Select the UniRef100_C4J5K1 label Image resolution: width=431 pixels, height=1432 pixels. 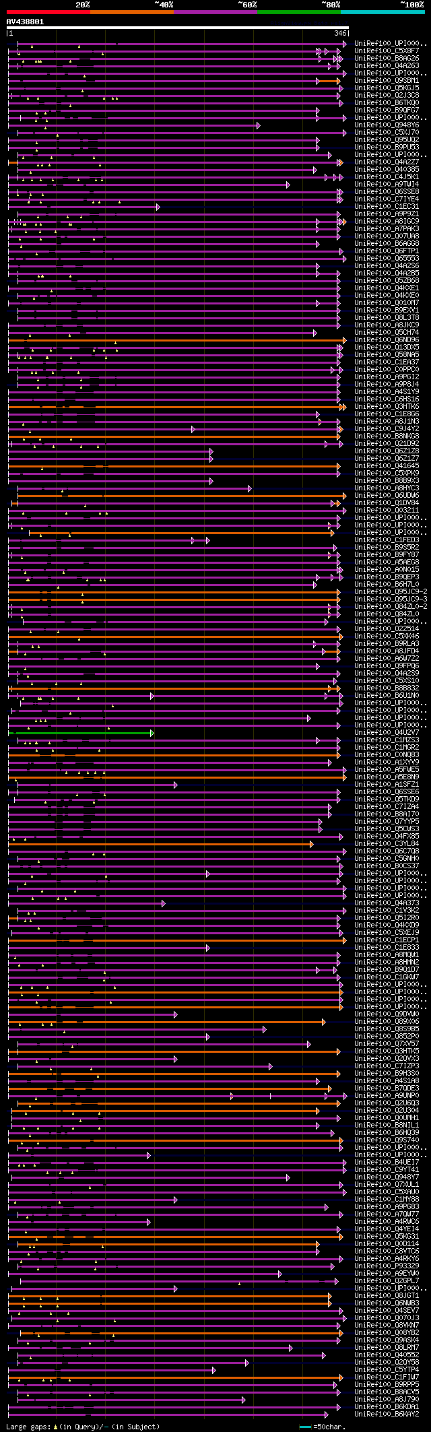387,176
